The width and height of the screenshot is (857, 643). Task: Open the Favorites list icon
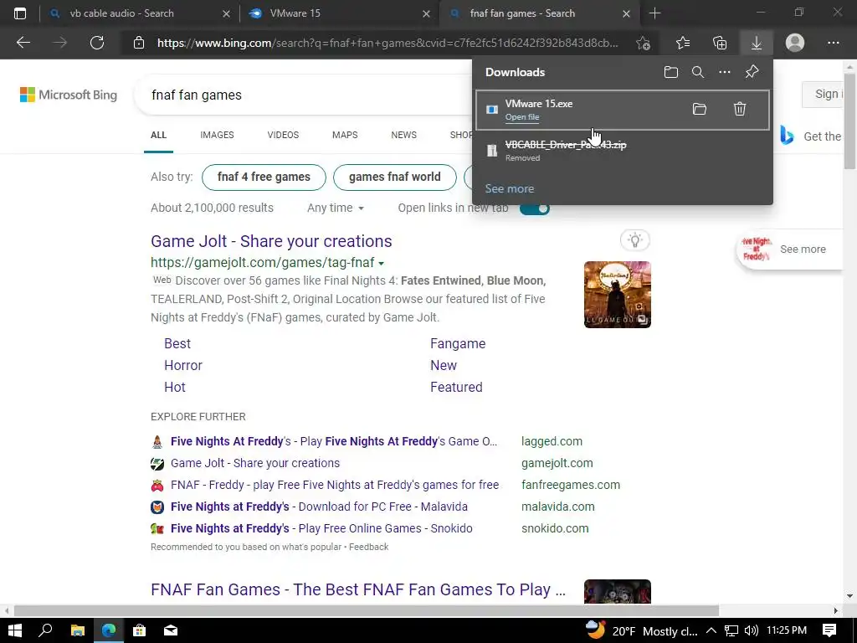click(x=683, y=43)
